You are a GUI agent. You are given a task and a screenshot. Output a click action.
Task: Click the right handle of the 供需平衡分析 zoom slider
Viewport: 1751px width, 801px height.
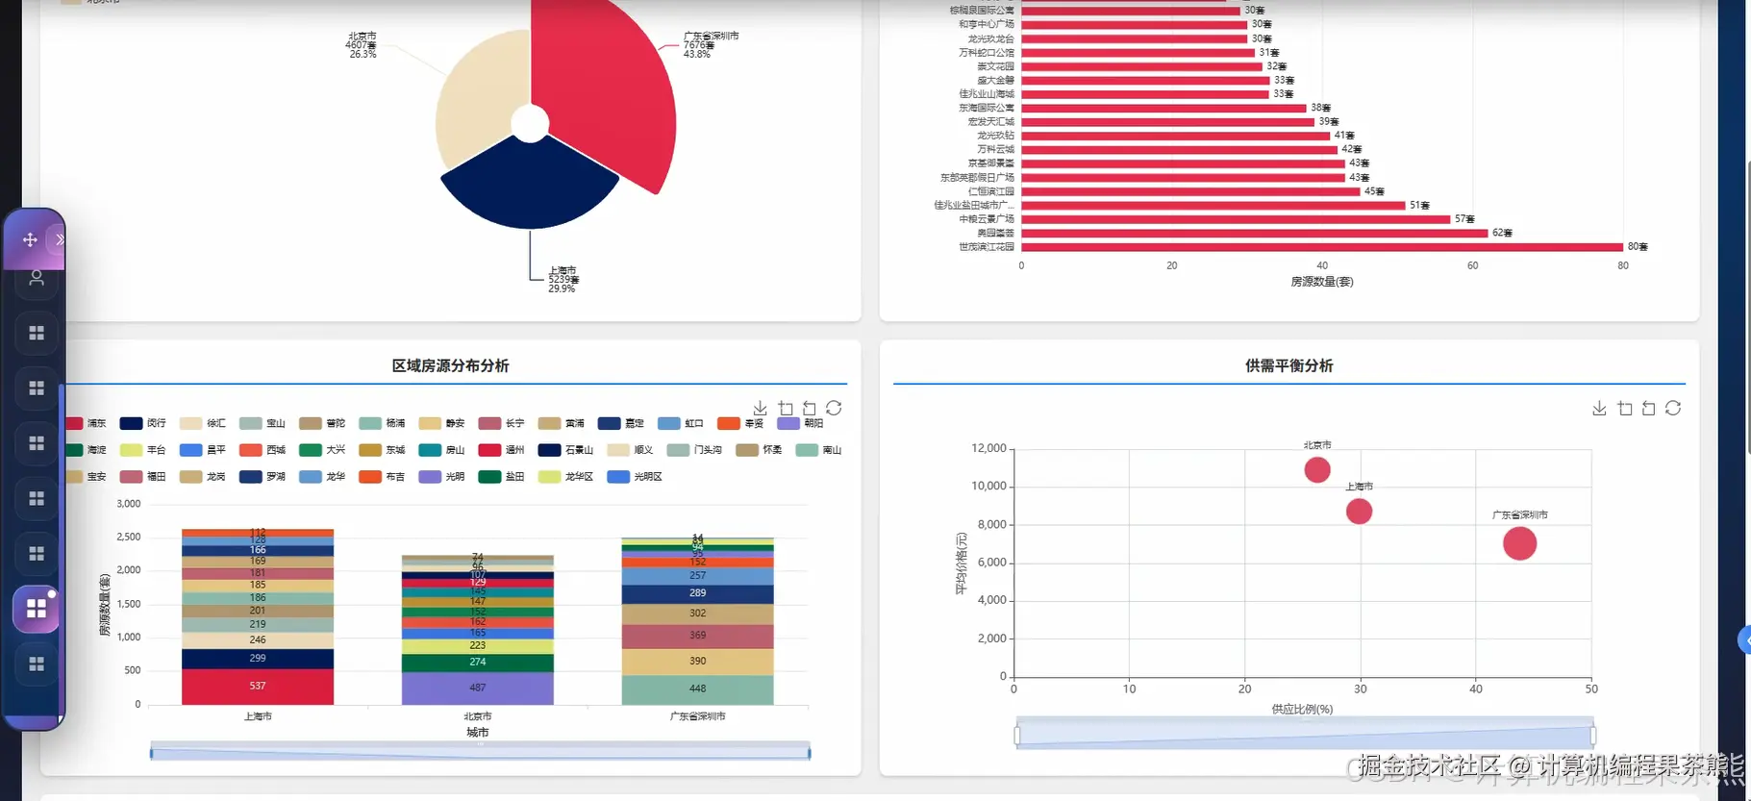point(1593,736)
